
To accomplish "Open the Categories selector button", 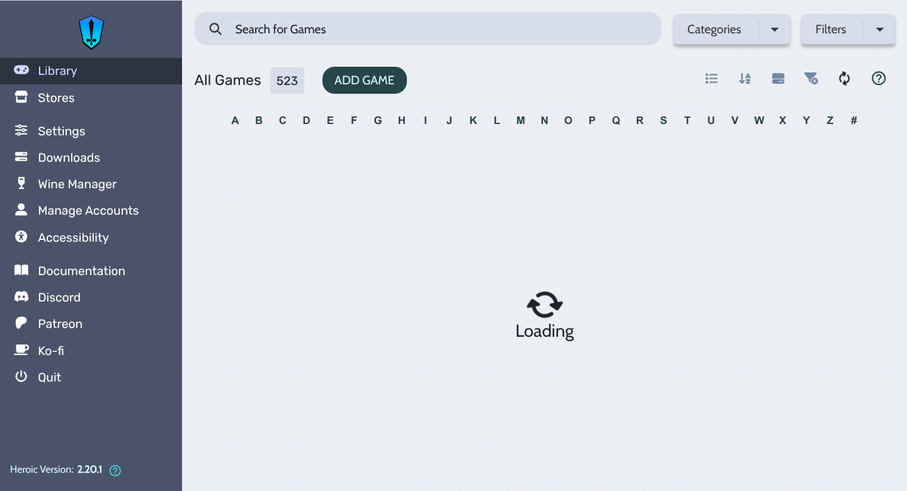I will (x=714, y=30).
